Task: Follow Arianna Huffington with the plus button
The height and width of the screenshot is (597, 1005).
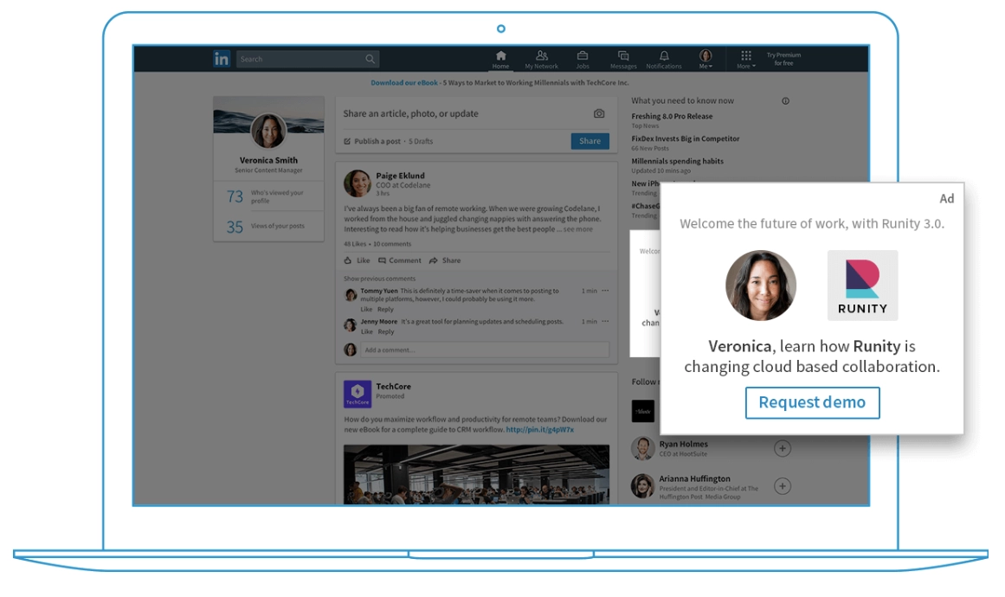Action: click(x=782, y=485)
